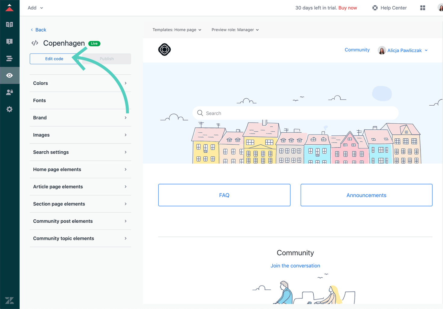The image size is (443, 309).
Task: Click the '30 days left in trial' text
Action: 316,8
